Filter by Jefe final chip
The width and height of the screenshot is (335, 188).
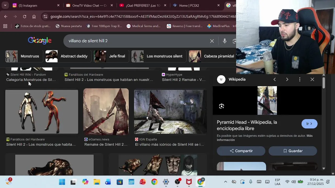(111, 56)
